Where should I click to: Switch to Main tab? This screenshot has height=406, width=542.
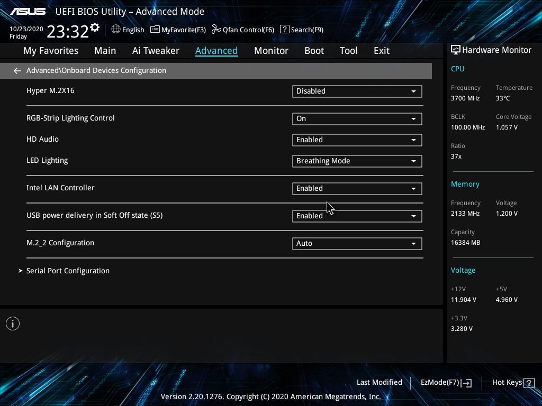(105, 51)
